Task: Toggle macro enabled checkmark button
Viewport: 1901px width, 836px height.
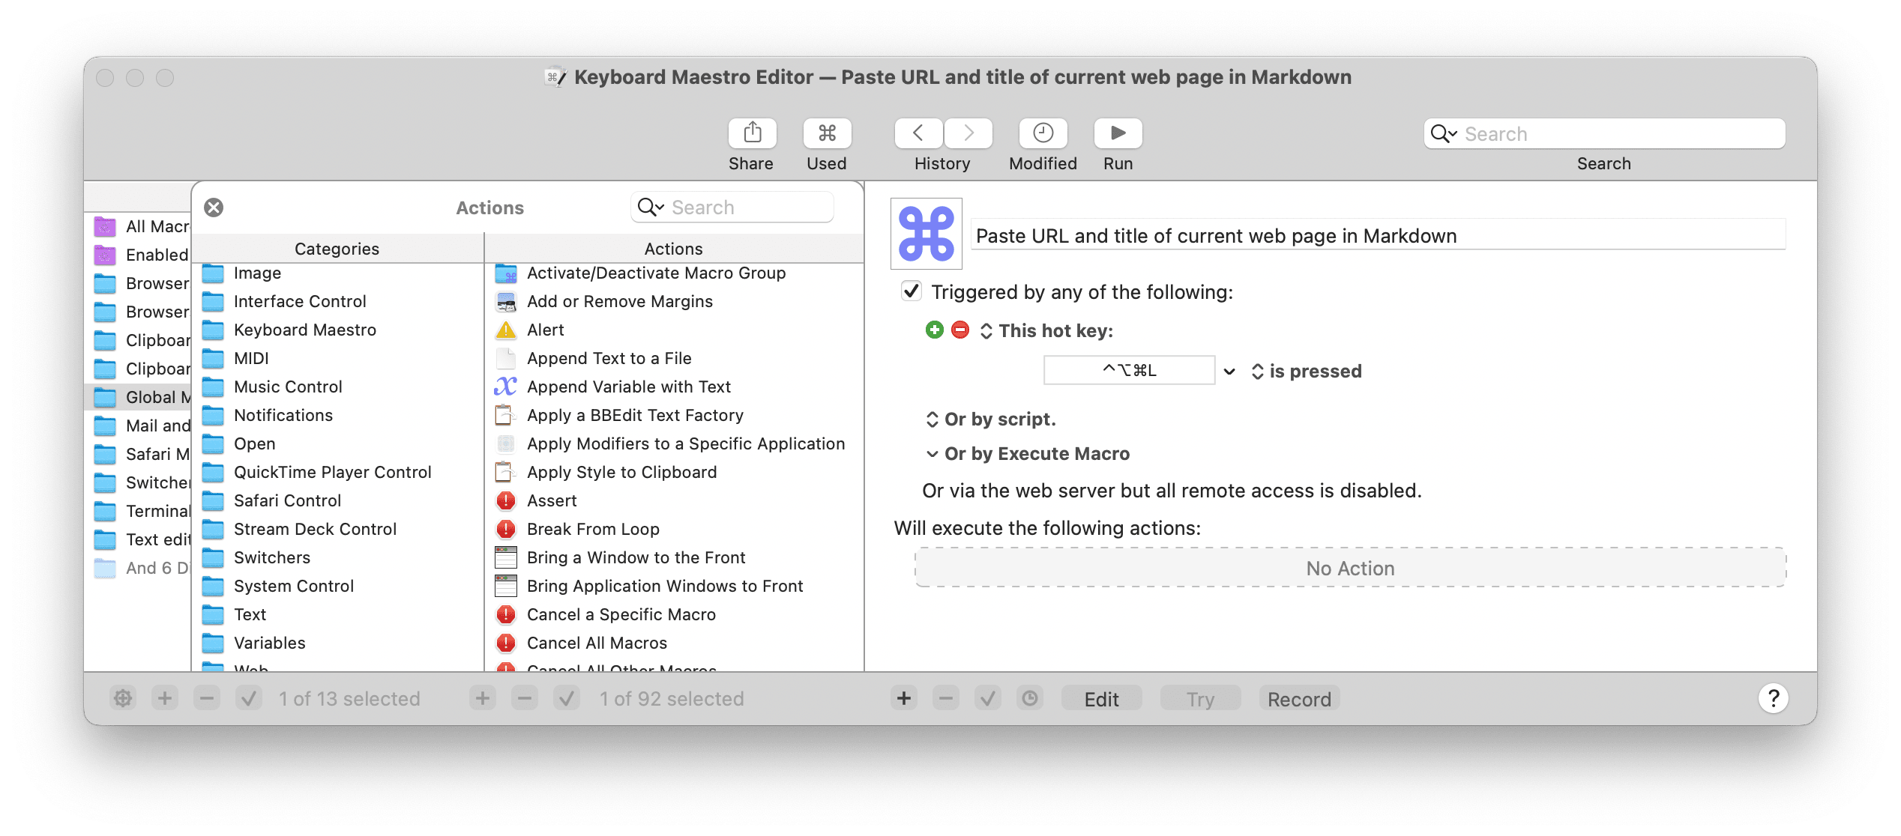Action: [x=567, y=698]
